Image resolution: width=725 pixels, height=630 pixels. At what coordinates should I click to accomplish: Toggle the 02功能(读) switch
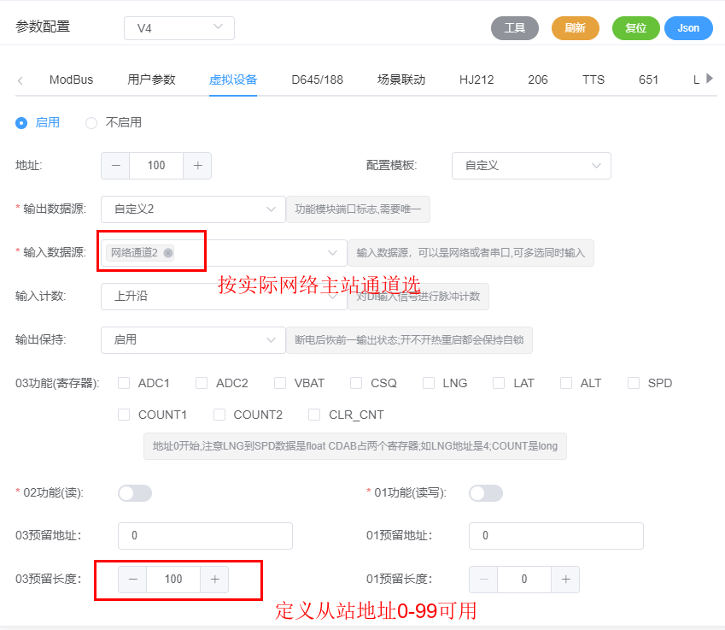pos(135,493)
